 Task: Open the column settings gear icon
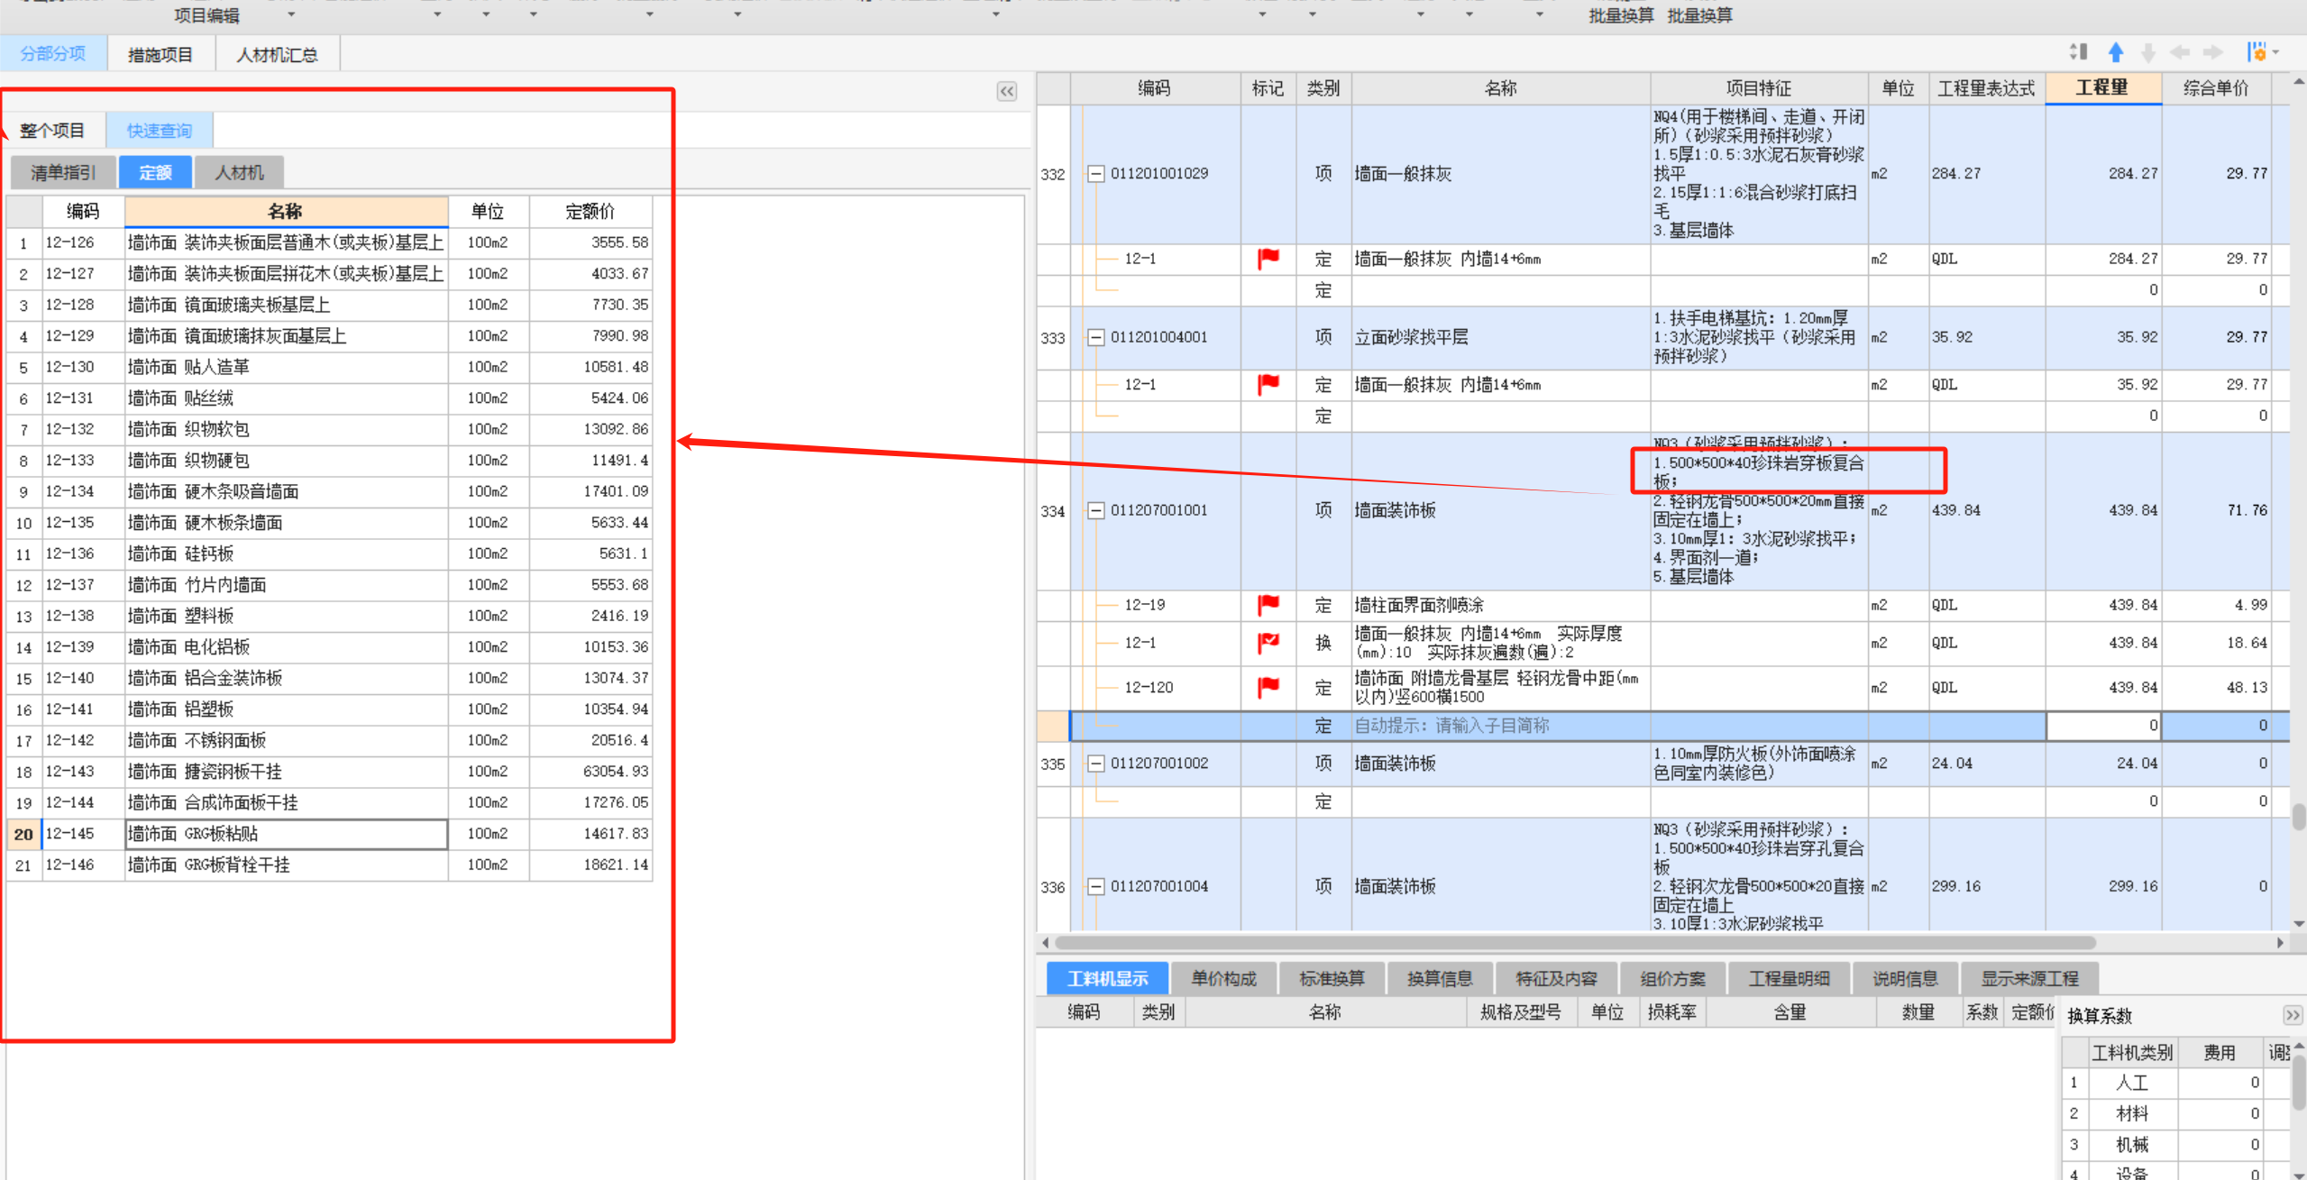coord(2256,52)
